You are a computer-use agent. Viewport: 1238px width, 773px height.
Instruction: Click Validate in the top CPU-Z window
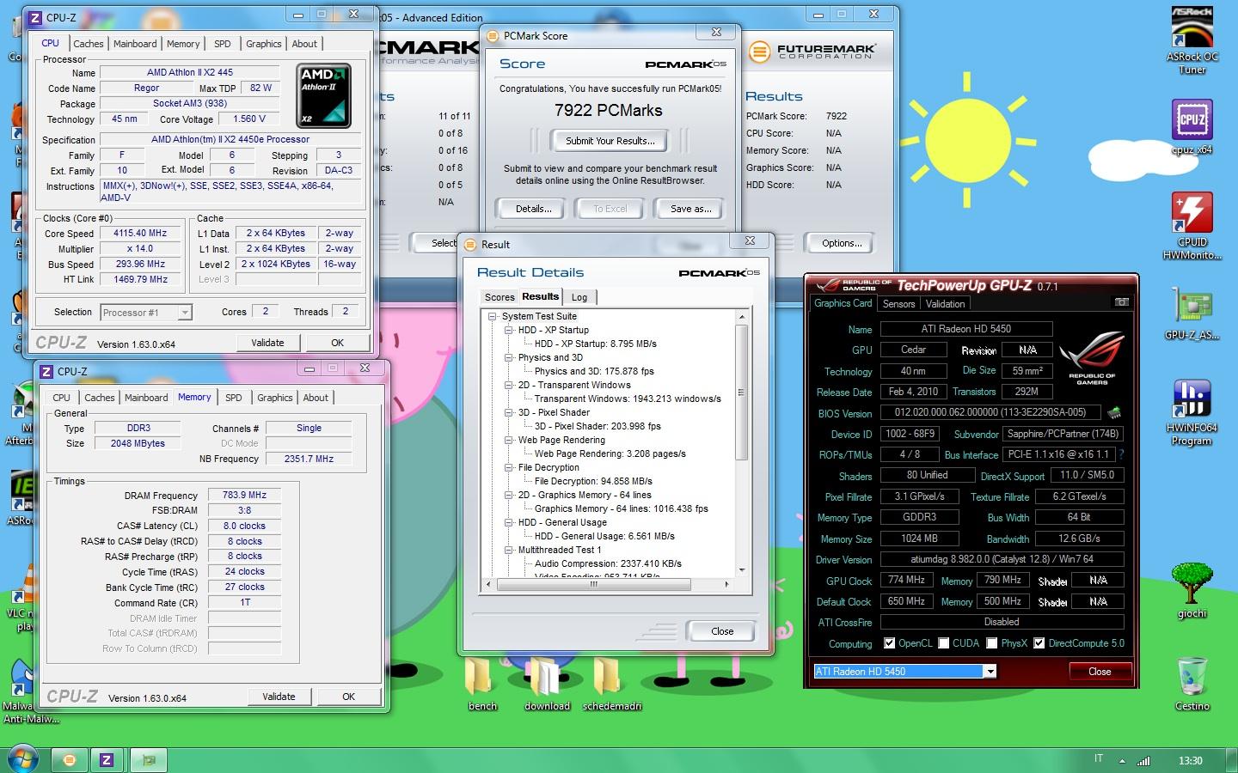(x=267, y=343)
